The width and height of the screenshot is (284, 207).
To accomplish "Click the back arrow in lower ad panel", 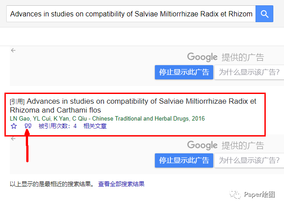I will pos(13,138).
